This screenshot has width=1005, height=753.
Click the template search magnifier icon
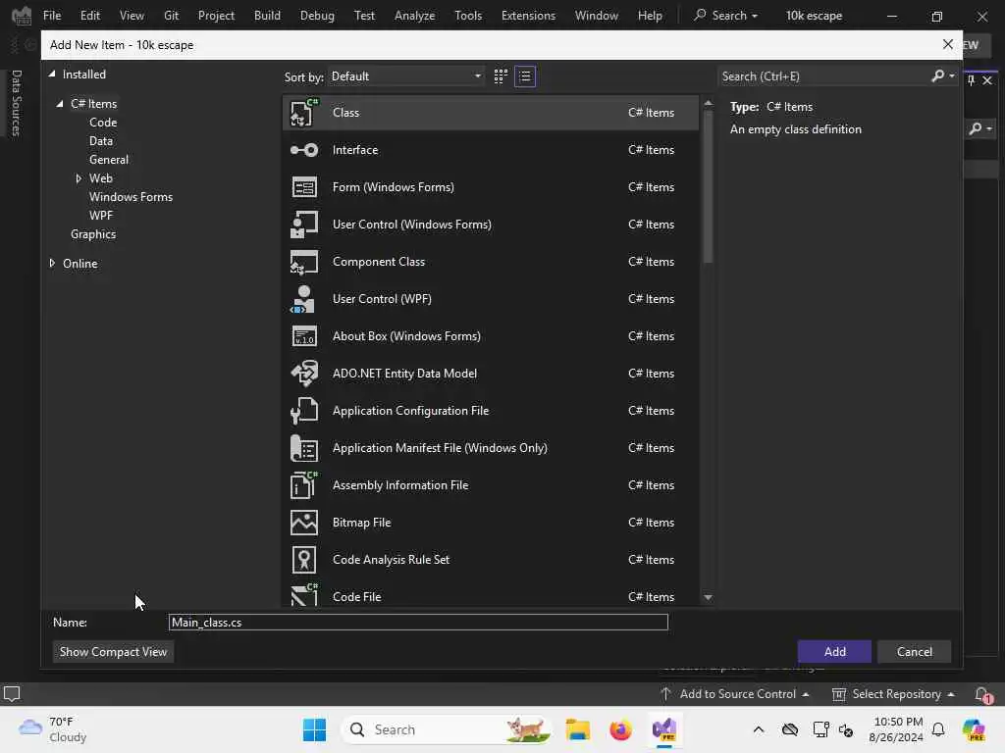click(937, 76)
